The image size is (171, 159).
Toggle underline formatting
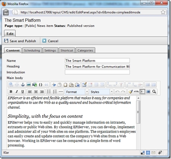pyautogui.click(x=23, y=92)
